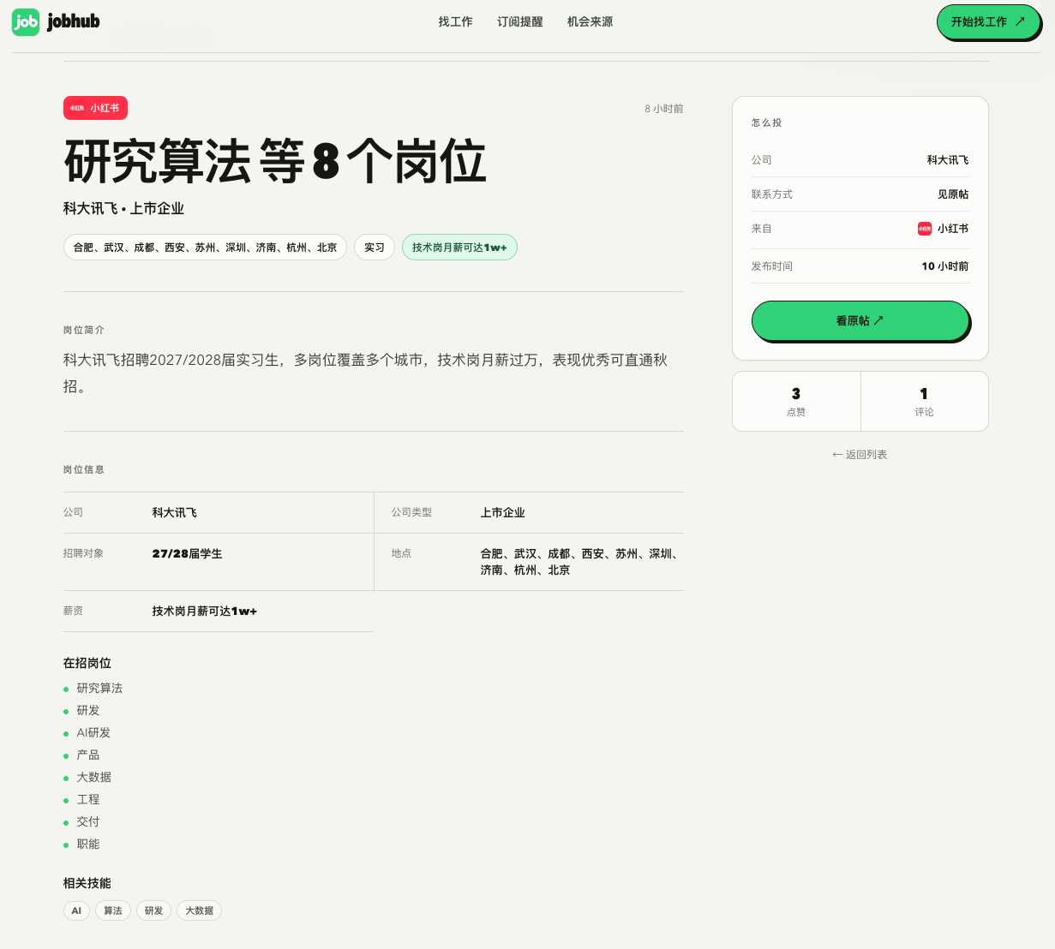Select the 实习 tag

point(375,247)
